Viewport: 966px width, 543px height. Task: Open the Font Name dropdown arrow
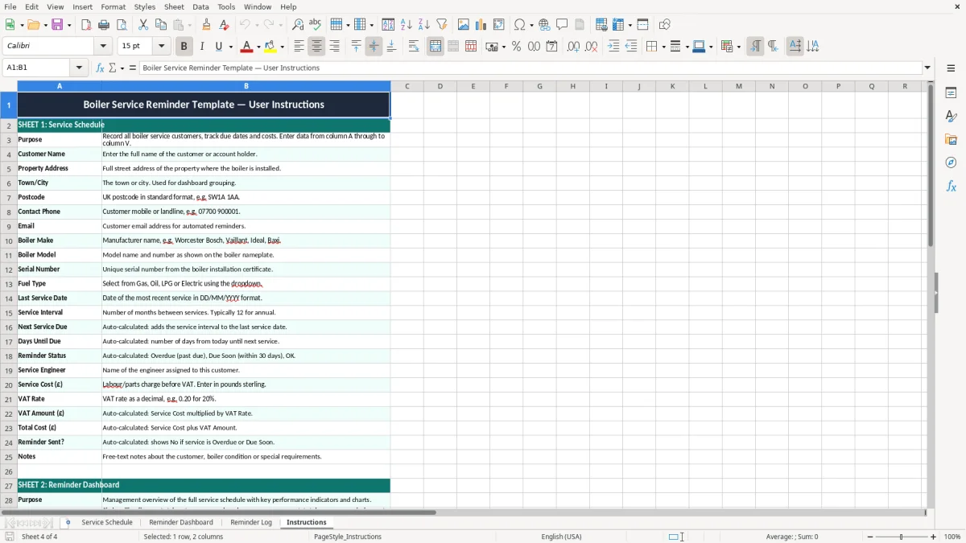tap(102, 47)
